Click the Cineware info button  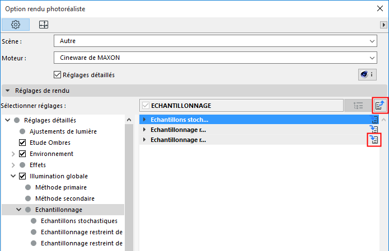click(367, 74)
